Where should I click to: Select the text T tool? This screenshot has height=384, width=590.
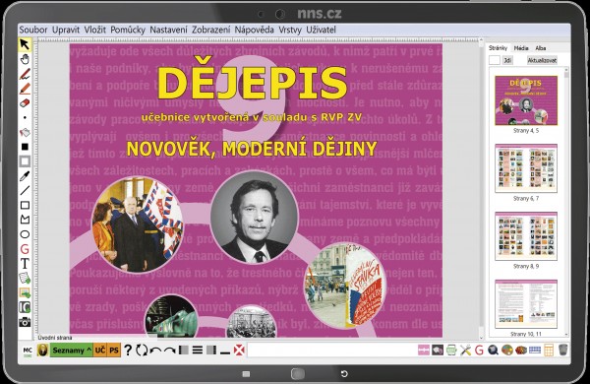(x=25, y=264)
